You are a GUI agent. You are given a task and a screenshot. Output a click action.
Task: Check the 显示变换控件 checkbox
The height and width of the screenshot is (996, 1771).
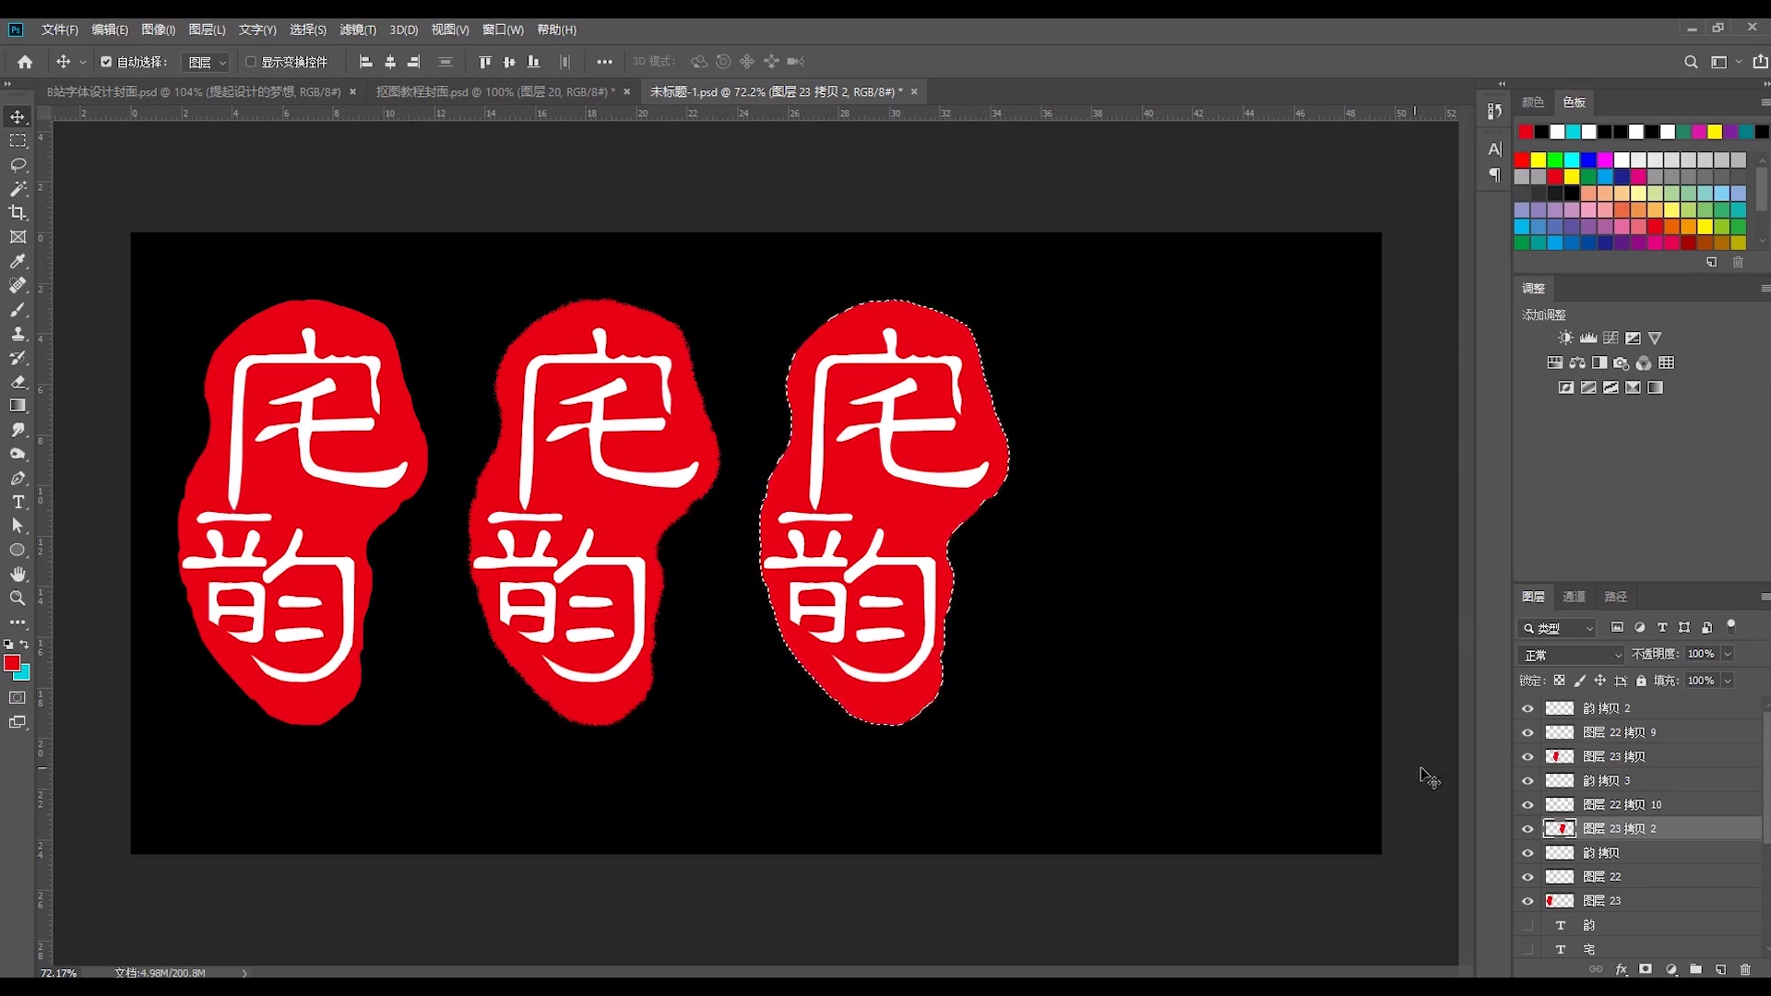(250, 62)
